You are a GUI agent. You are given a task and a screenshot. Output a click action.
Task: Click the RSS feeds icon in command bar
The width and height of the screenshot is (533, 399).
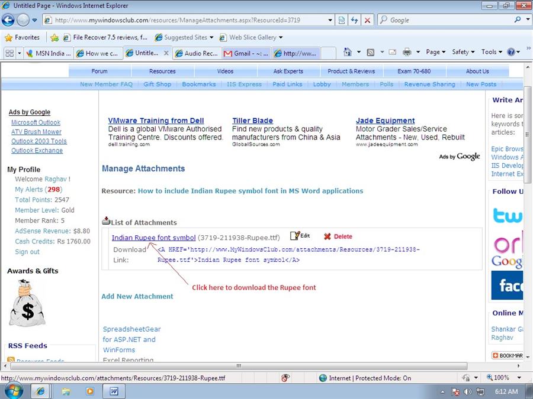point(371,52)
